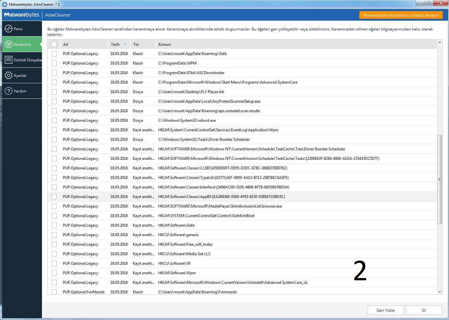Image resolution: width=449 pixels, height=320 pixels.
Task: Click the scrollbar down arrow
Action: (x=440, y=292)
